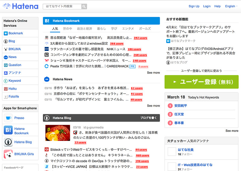Viewport: 241px width, 171px height.
Task: Click the search magnifier button
Action: coord(84,6)
